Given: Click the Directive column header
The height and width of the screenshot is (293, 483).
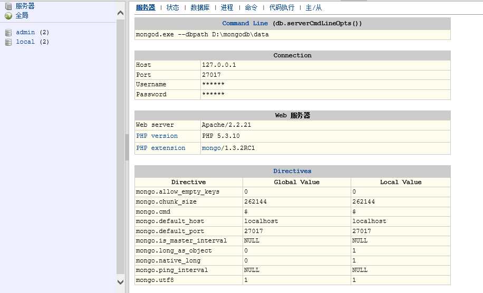Looking at the screenshot, I should pos(189,182).
